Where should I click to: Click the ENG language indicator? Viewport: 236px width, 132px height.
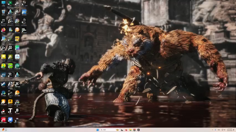219,130
